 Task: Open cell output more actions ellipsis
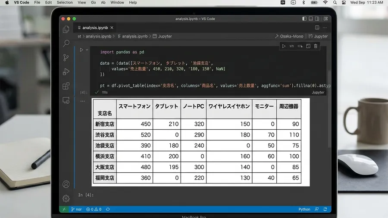click(x=82, y=101)
